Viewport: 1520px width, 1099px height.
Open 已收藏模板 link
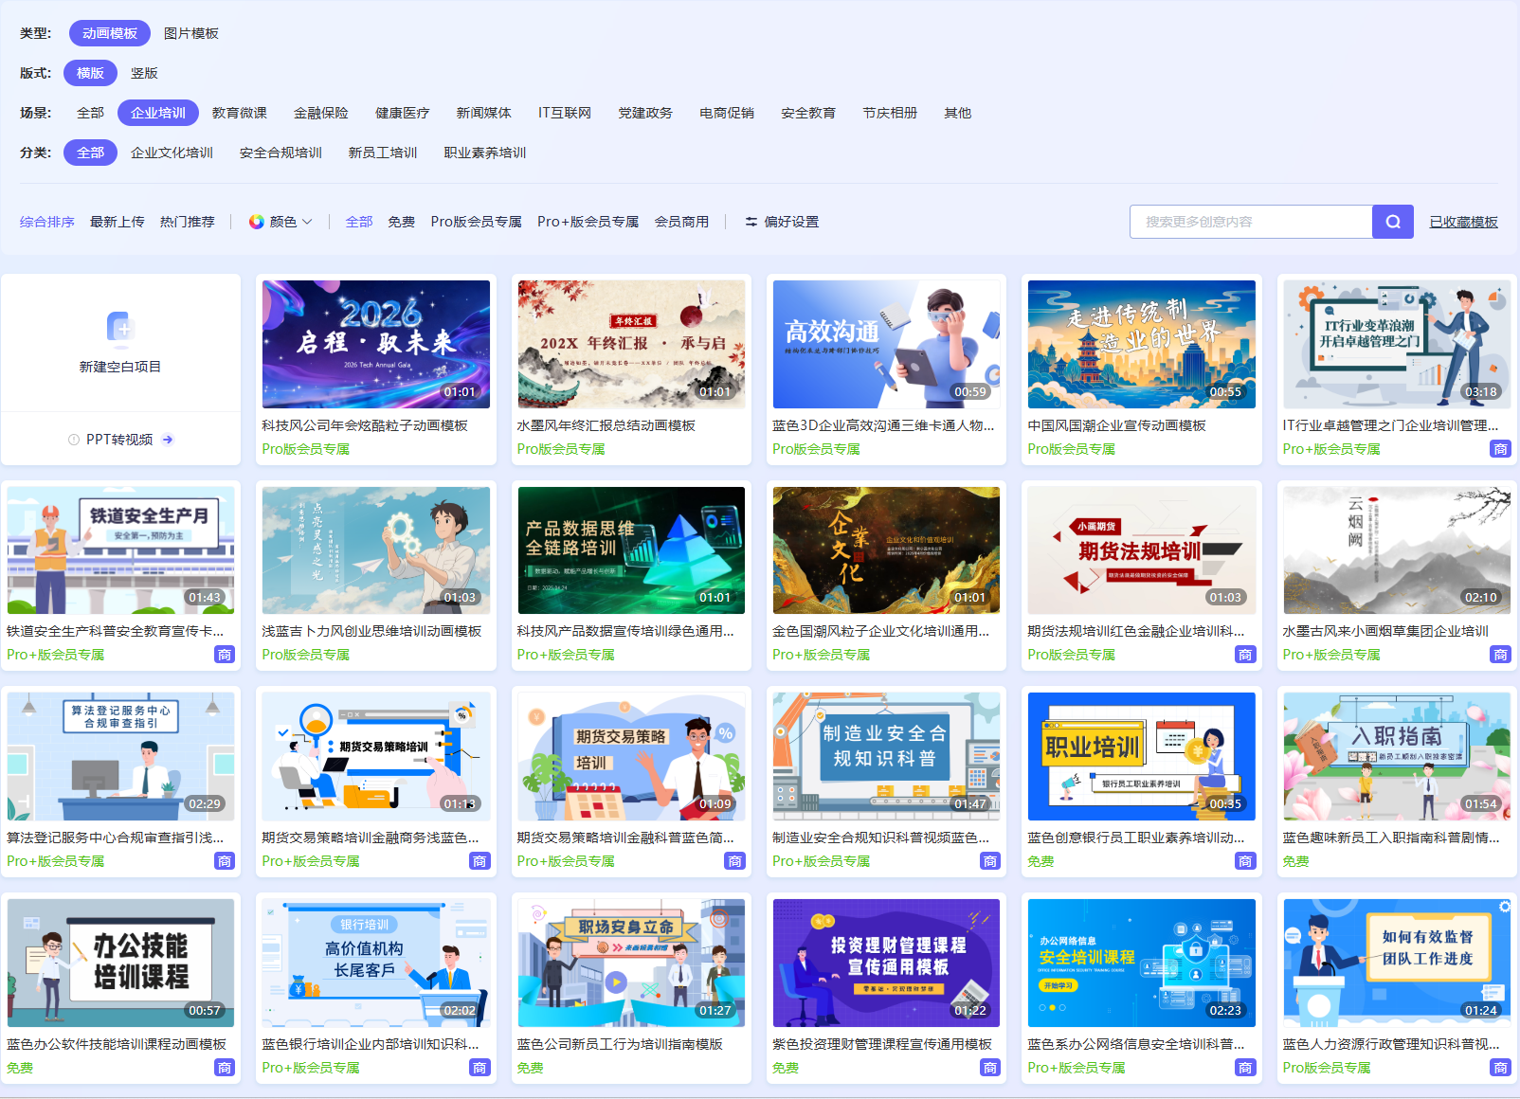tap(1463, 222)
